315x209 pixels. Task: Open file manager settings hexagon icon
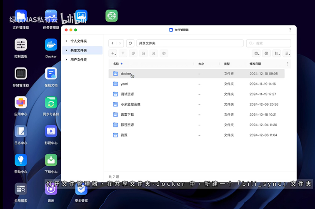coord(266,53)
